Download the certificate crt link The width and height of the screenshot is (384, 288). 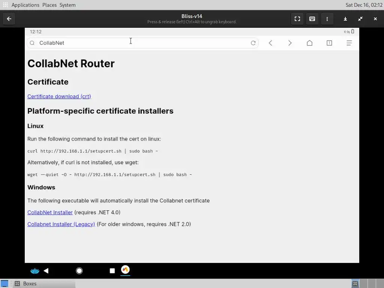tap(59, 96)
